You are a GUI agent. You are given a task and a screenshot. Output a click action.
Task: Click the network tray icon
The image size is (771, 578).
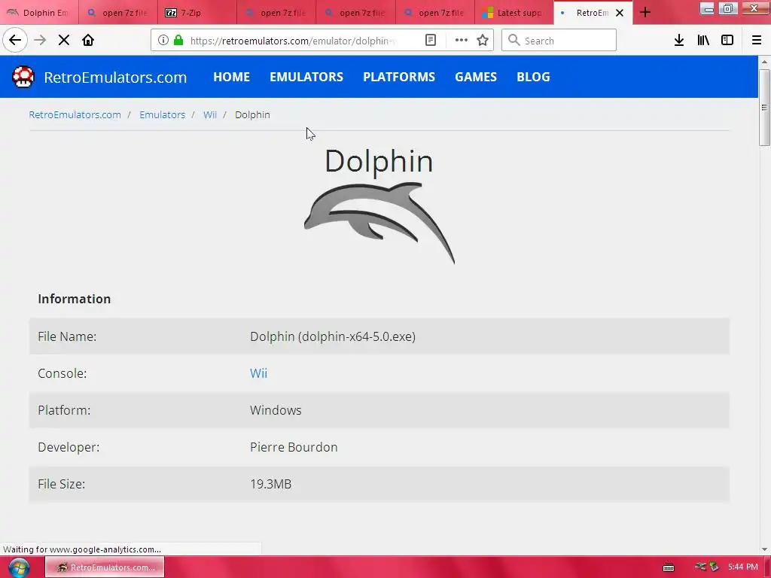(701, 567)
